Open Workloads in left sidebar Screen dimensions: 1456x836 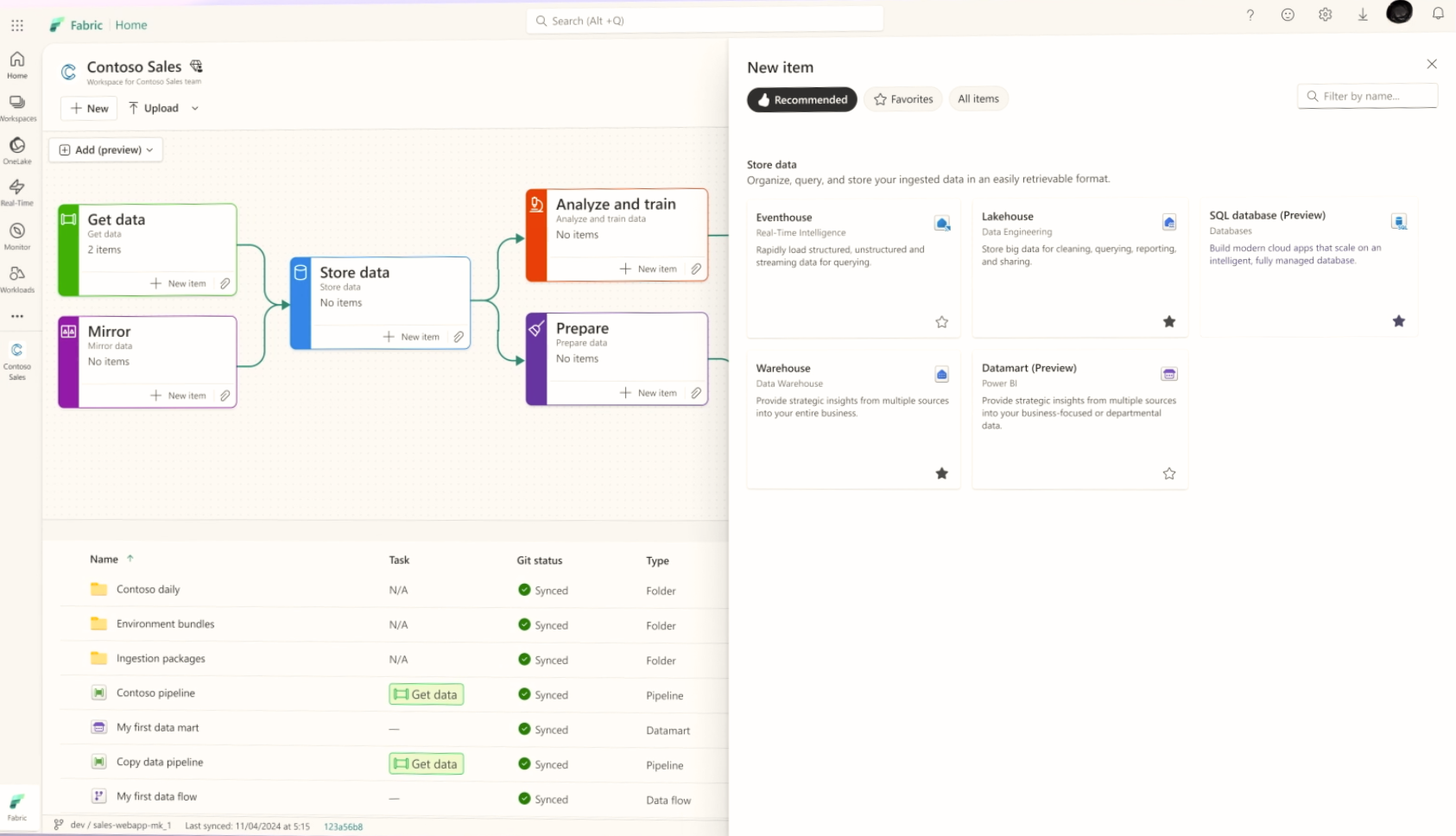point(17,279)
